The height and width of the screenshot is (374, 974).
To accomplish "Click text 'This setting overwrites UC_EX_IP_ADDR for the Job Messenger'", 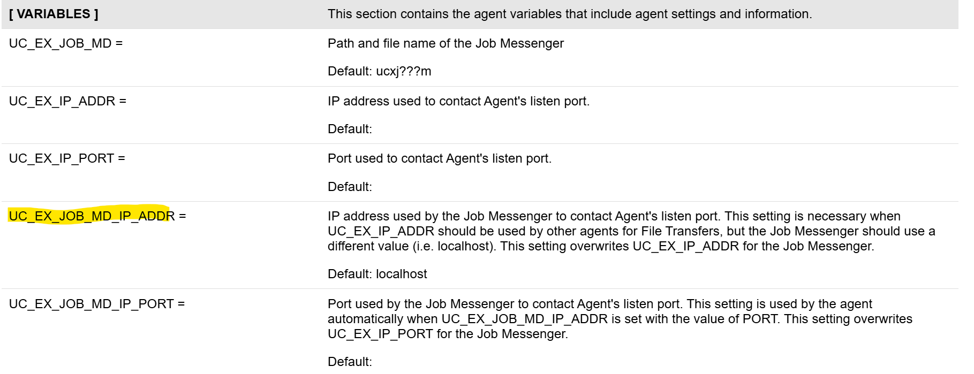I will click(x=687, y=246).
